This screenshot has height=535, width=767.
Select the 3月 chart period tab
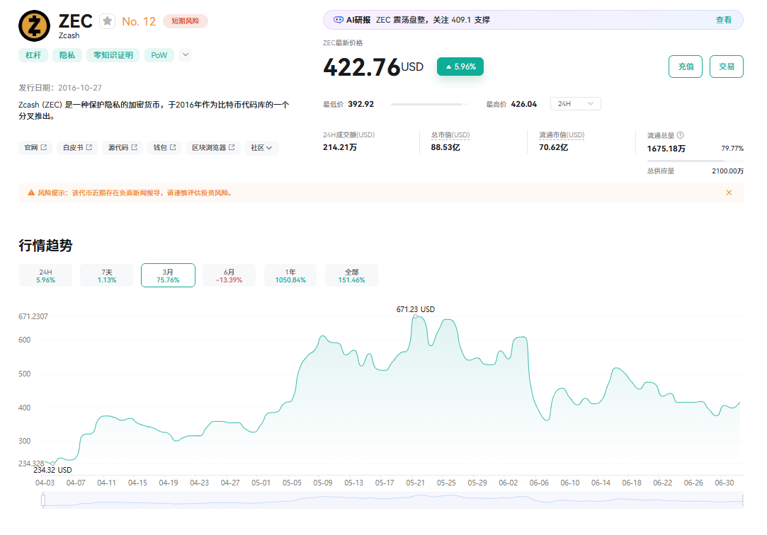(168, 275)
